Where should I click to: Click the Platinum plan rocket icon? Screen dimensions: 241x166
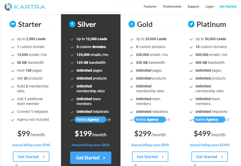pyautogui.click(x=191, y=24)
